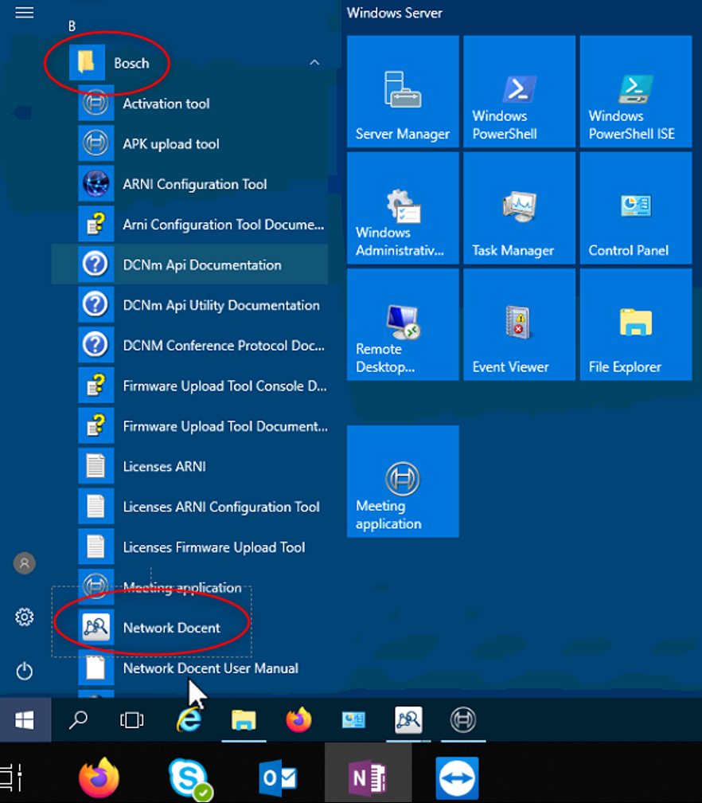Start ARNI Configuration Tool
The height and width of the screenshot is (803, 702).
194,184
